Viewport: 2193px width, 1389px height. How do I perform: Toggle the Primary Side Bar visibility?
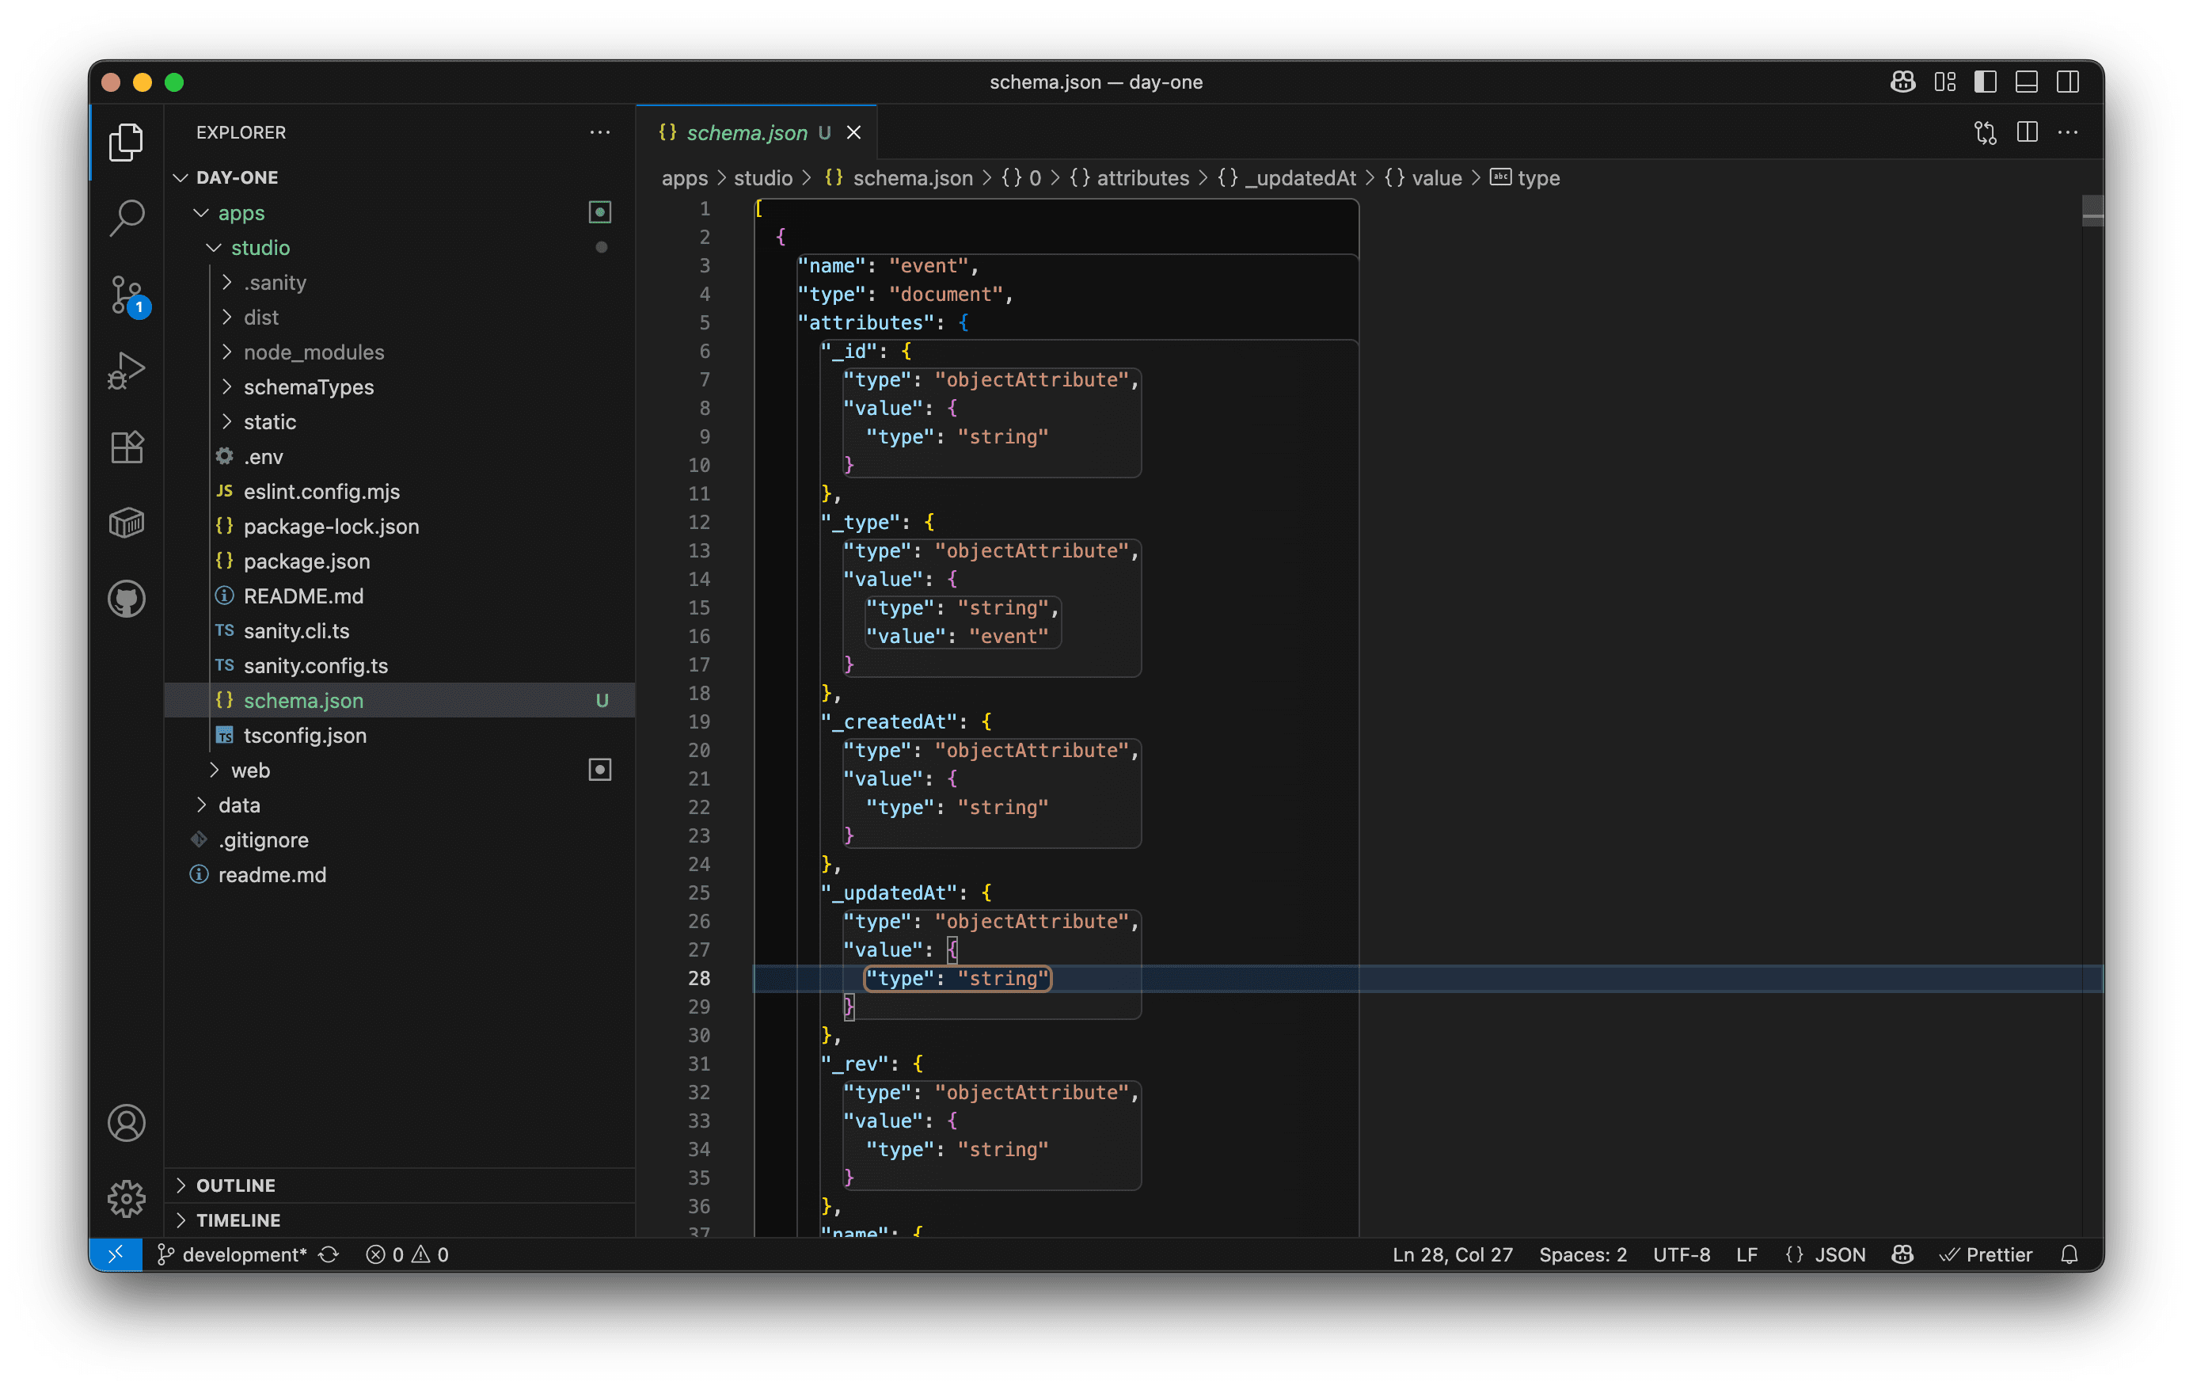point(1986,82)
